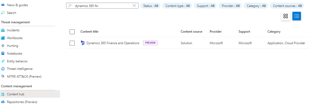Open the Support : All filter
The image size is (309, 106).
[206, 6]
